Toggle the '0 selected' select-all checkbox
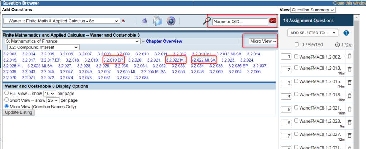 [296, 44]
